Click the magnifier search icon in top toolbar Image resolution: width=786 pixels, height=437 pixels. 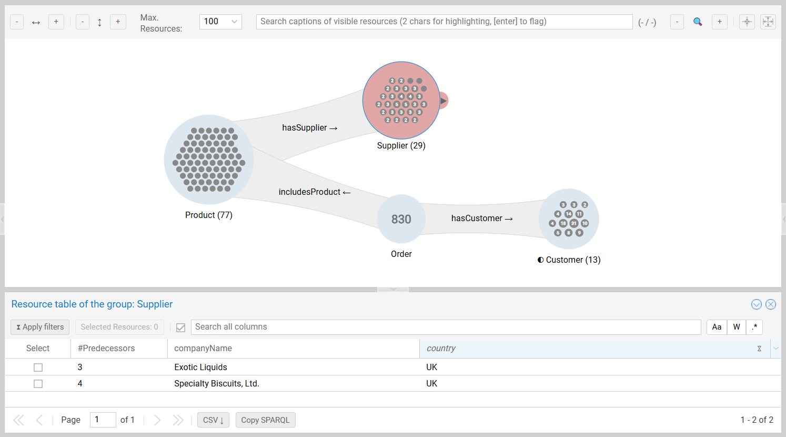(698, 22)
